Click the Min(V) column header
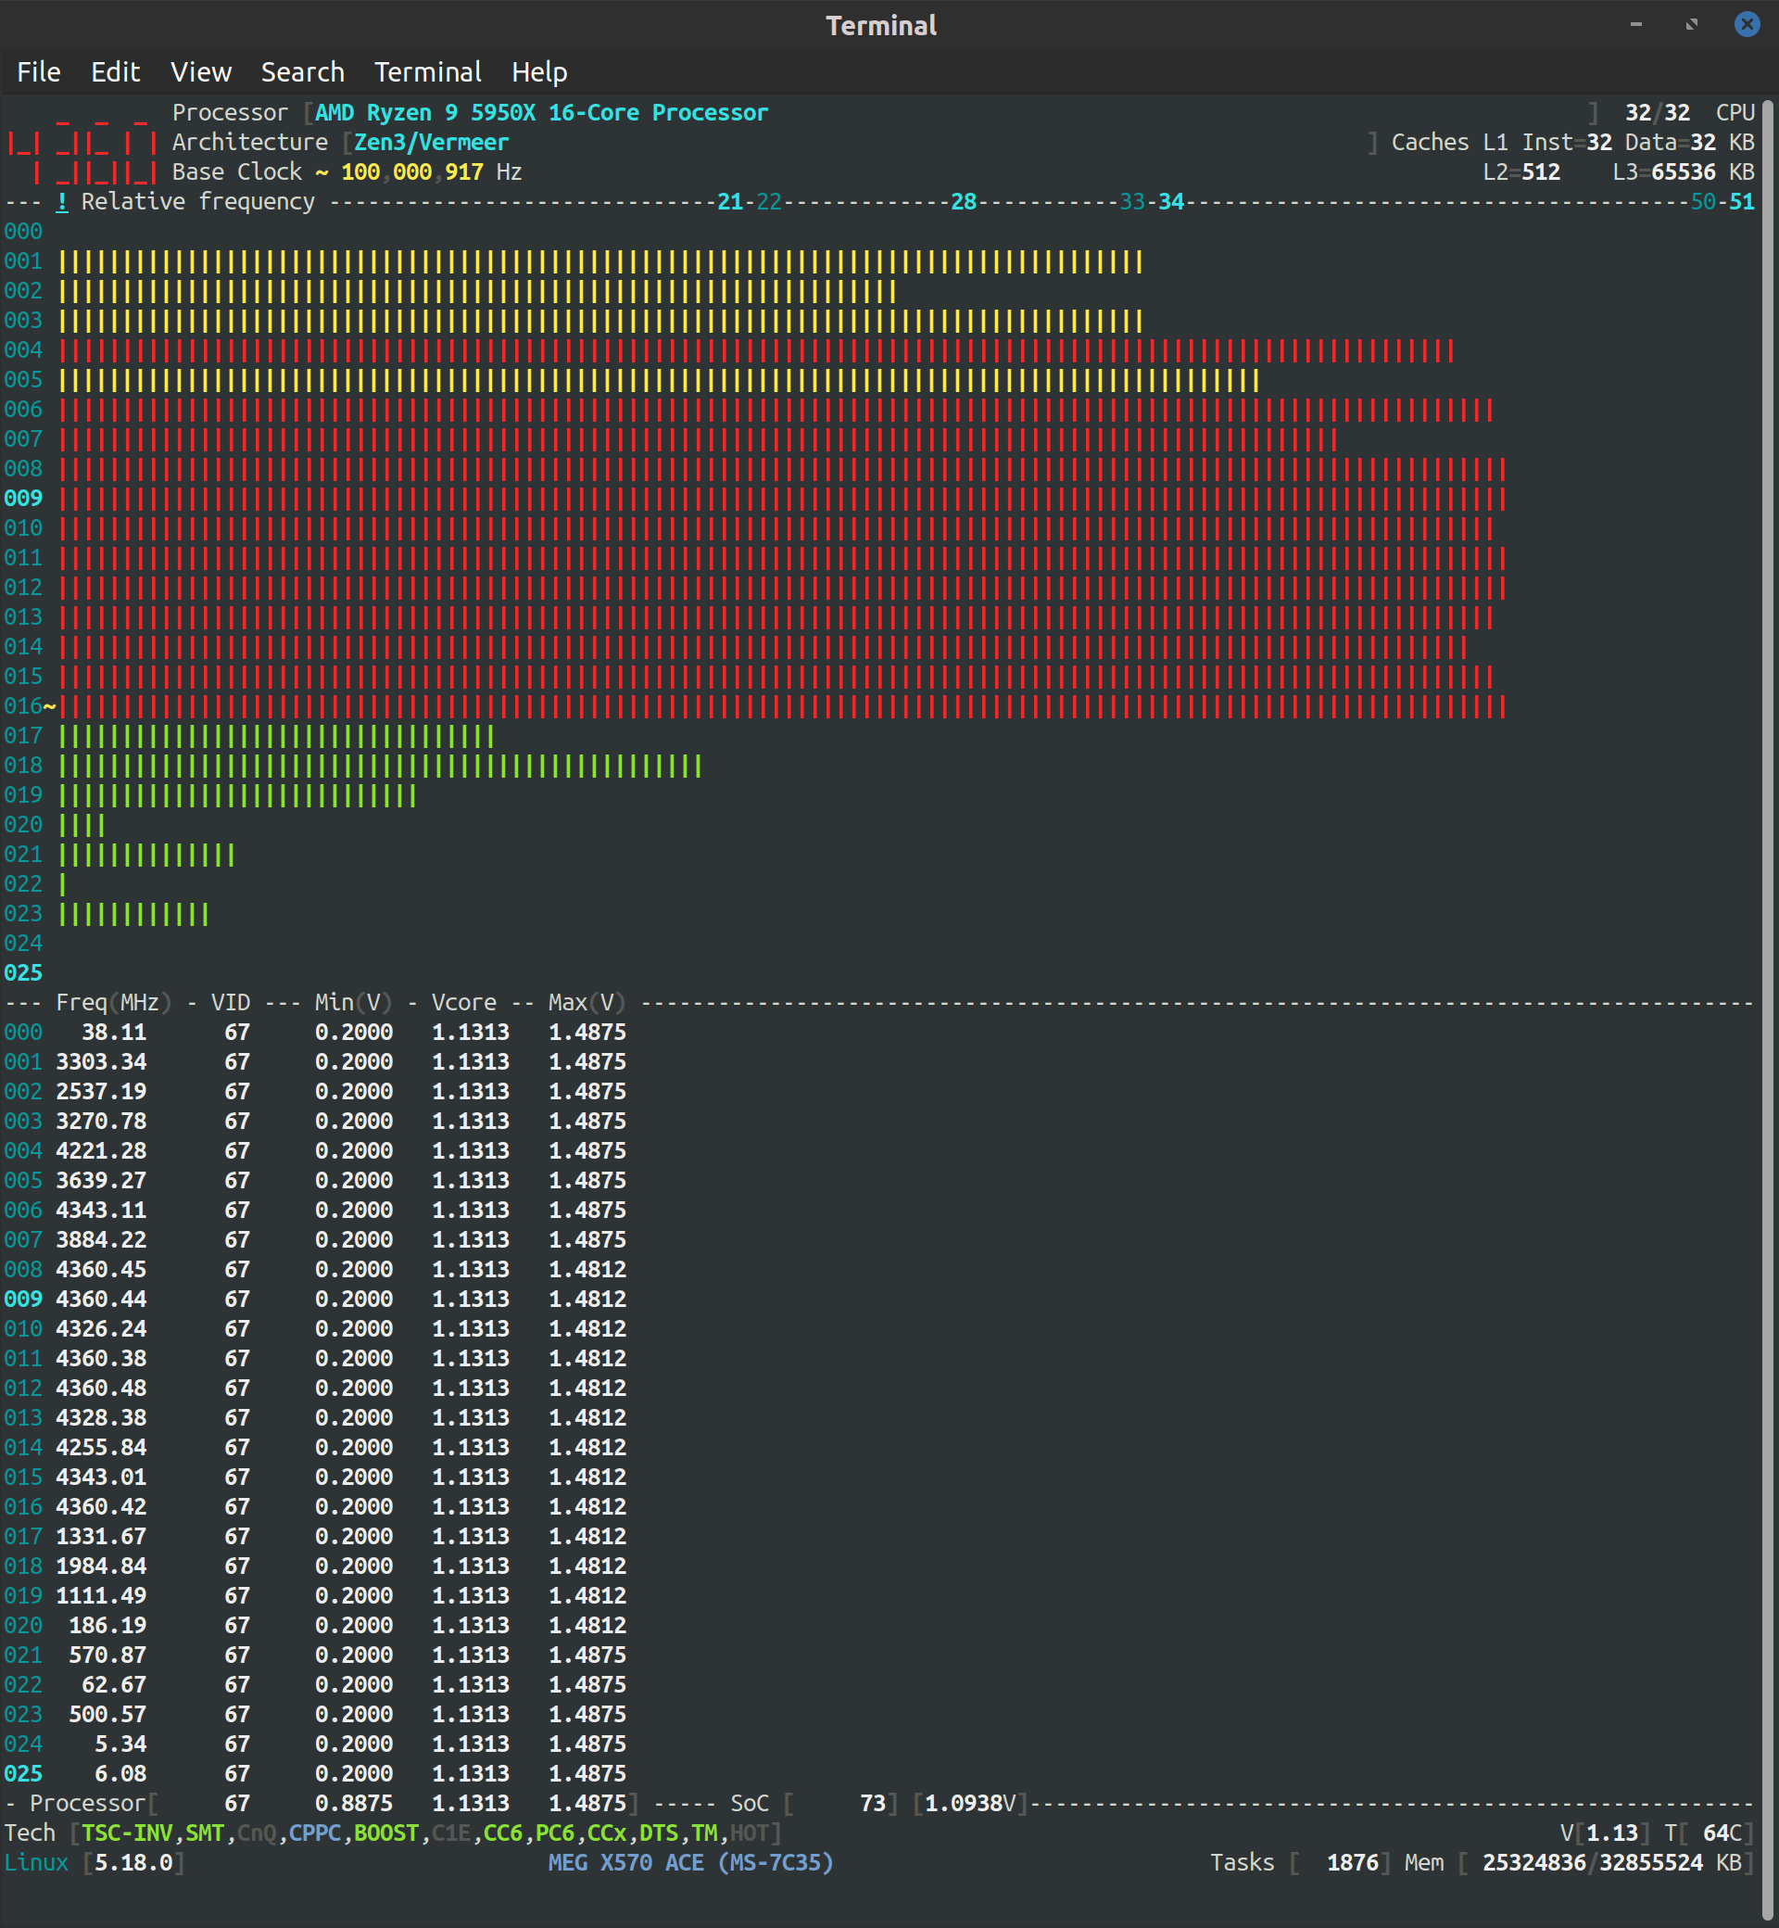 pyautogui.click(x=353, y=1003)
